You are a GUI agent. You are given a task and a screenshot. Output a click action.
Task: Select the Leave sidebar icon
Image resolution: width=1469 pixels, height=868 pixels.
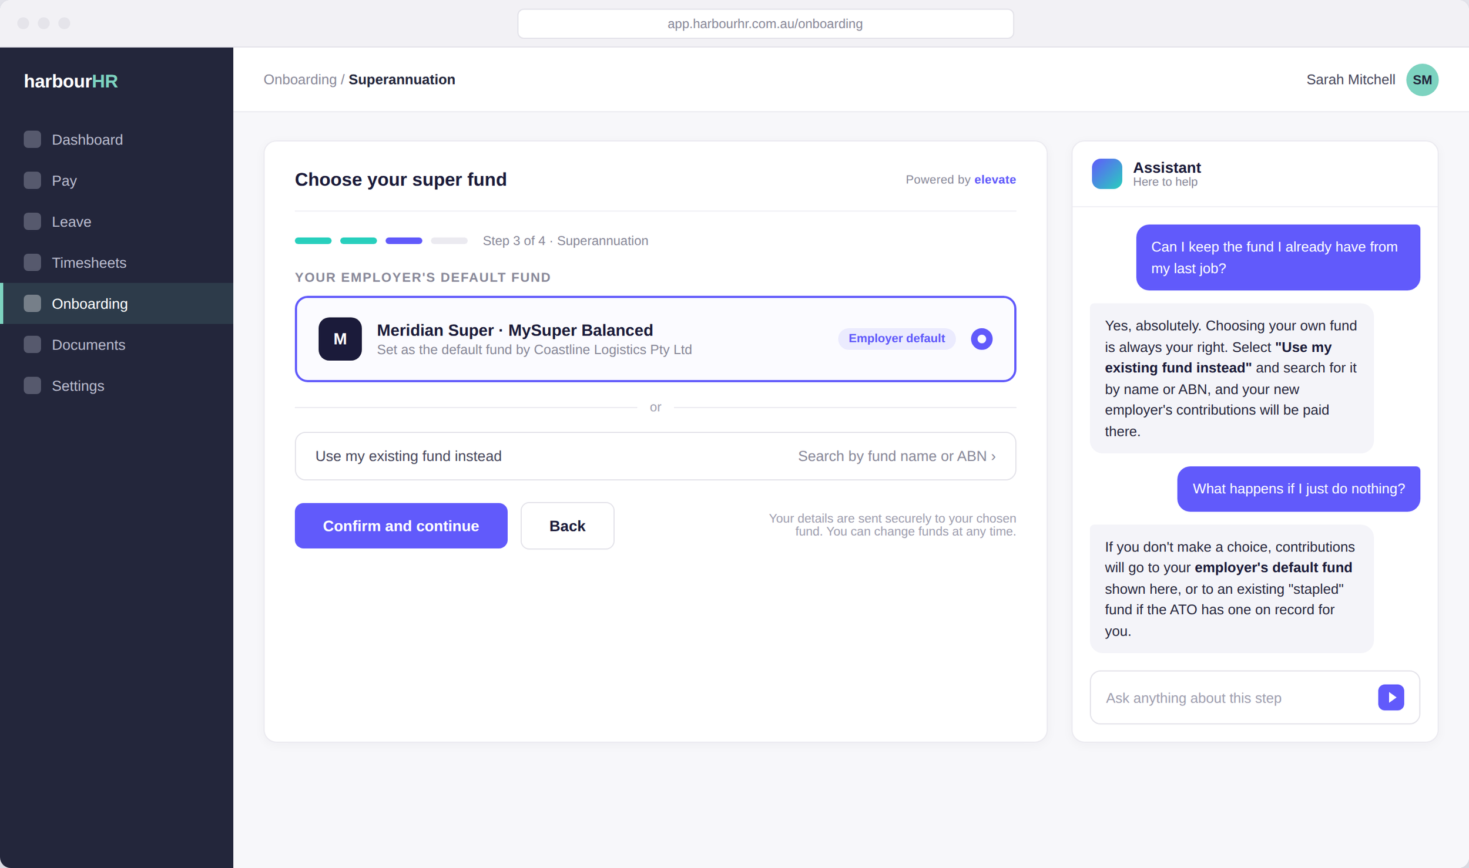pos(32,221)
